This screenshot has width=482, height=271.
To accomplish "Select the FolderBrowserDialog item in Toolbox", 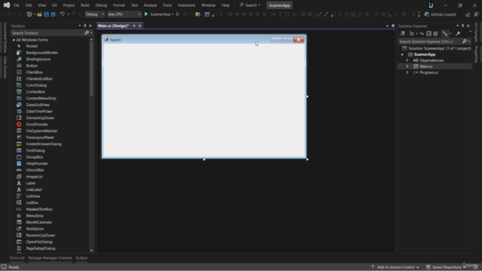I will click(44, 144).
